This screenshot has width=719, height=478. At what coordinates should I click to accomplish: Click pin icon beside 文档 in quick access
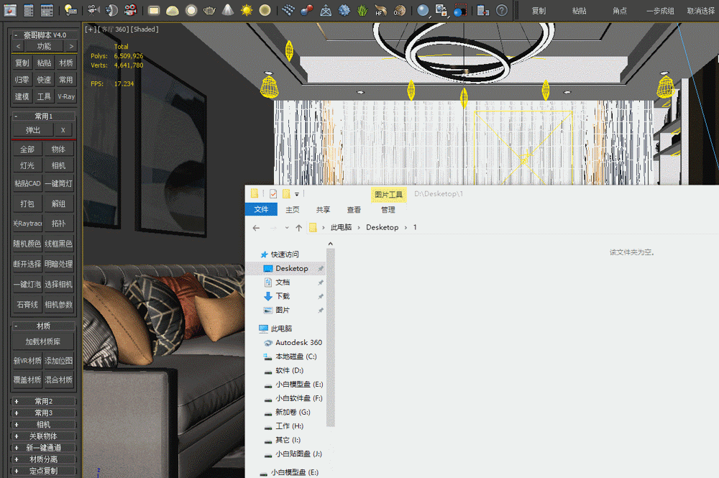tap(321, 282)
